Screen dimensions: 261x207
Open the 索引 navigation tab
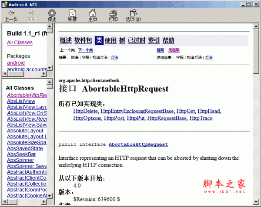coord(154,40)
